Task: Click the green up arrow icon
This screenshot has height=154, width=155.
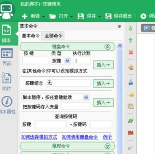Action: pos(130,40)
